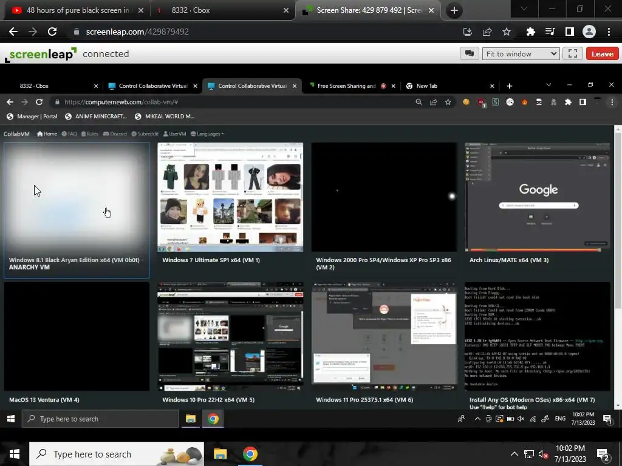Screen dimensions: 622x466
Task: Go to Home in the CollabVM navbar
Action: coord(47,134)
